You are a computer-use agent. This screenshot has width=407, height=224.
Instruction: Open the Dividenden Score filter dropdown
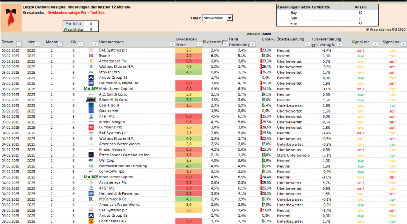[199, 44]
